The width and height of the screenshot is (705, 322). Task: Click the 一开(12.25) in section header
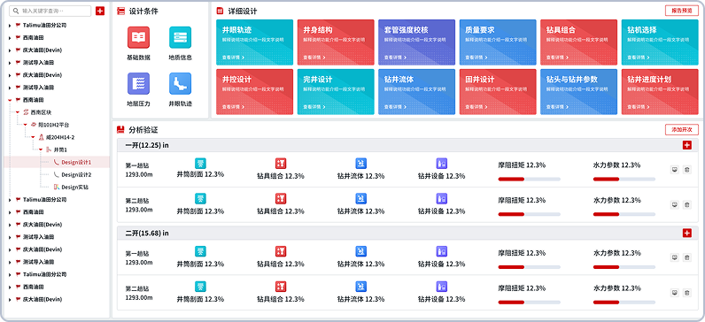[407, 145]
